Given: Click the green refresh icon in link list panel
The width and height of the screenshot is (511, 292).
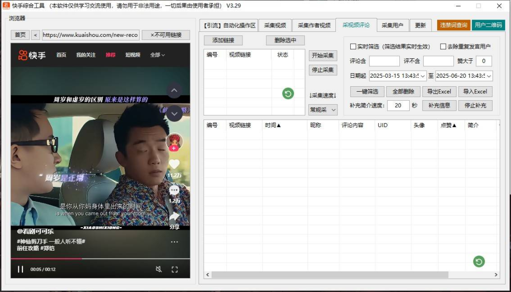Looking at the screenshot, I should pos(287,94).
